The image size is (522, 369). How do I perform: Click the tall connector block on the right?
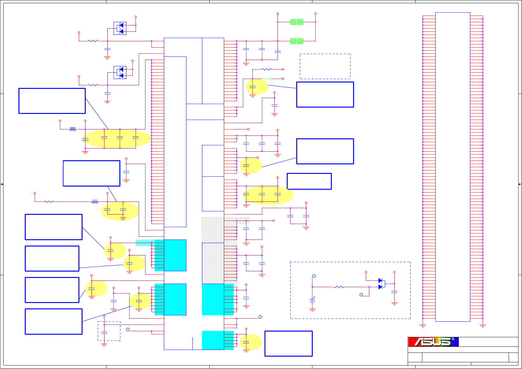pos(452,167)
